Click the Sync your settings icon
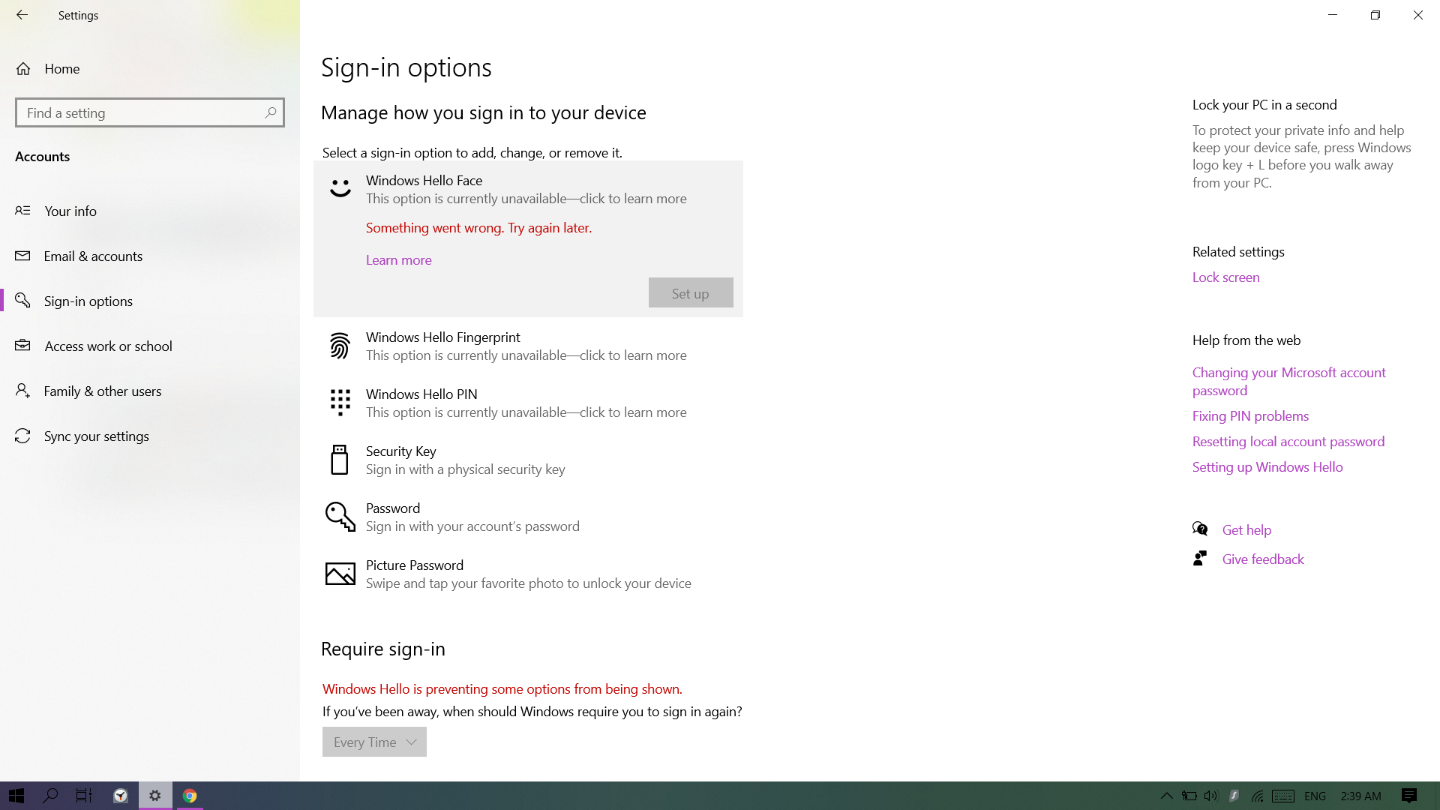 (x=23, y=436)
